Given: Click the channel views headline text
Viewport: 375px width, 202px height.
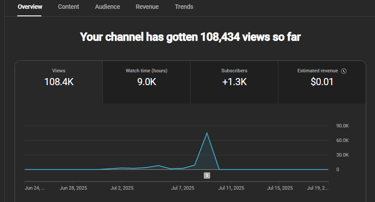Looking at the screenshot, I should 190,37.
